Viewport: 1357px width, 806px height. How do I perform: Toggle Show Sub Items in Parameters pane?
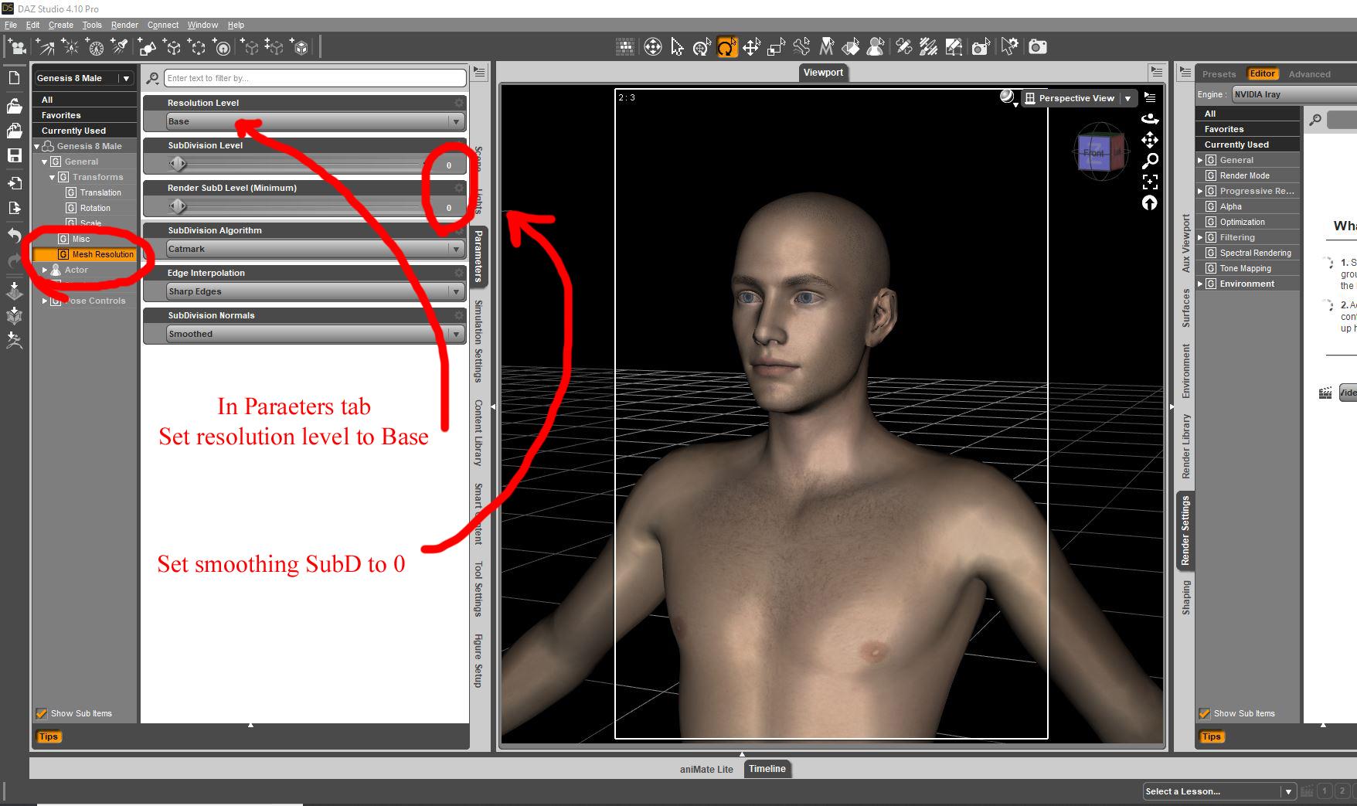tap(42, 713)
